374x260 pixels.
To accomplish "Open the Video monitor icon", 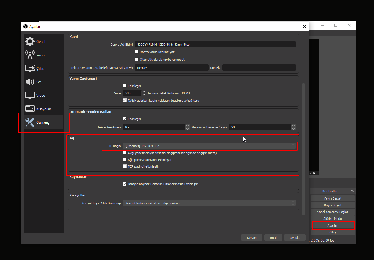I will 30,96.
